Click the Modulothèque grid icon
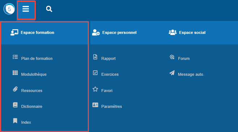The image size is (238, 132). 15,73
